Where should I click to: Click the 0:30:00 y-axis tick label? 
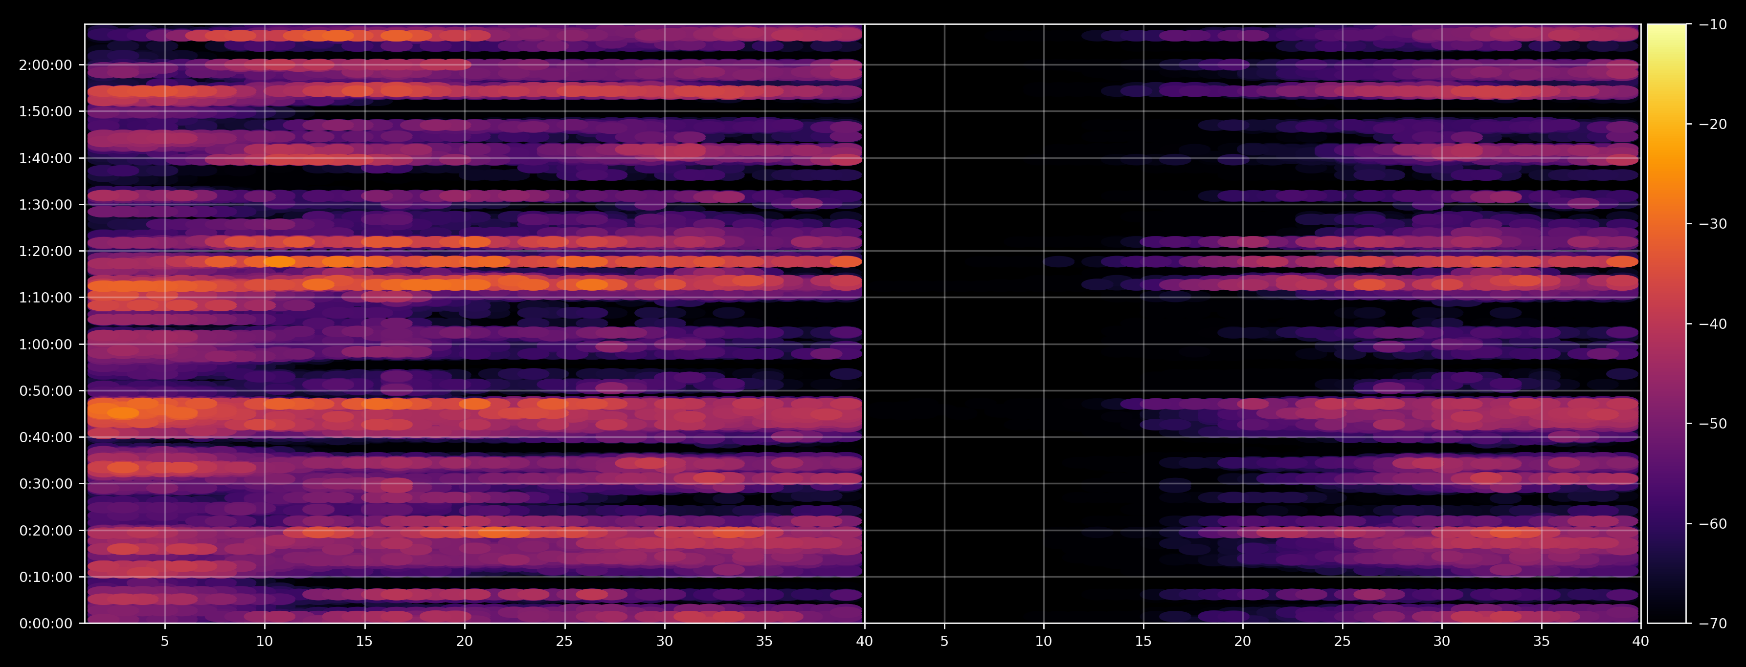click(x=45, y=483)
